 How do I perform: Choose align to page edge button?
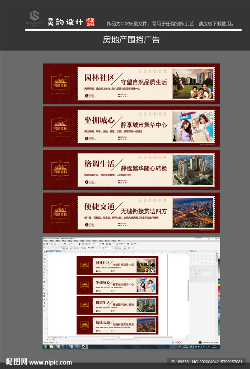pos(195,270)
